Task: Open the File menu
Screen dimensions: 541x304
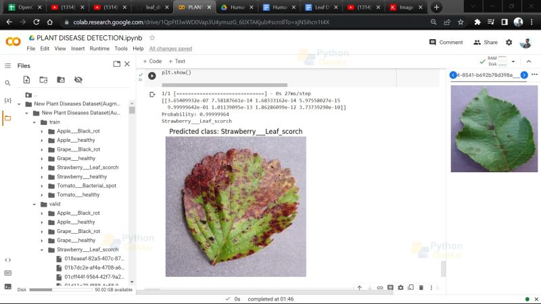Action: click(x=31, y=49)
